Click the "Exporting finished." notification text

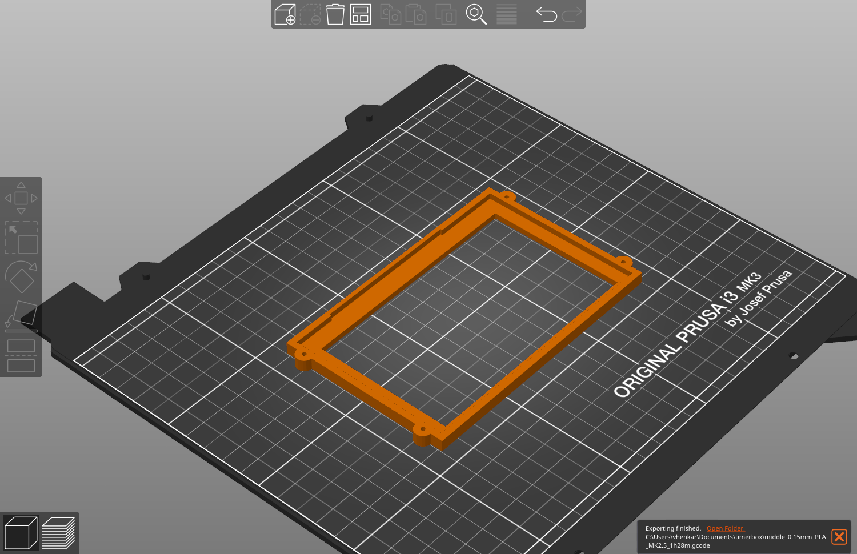673,528
